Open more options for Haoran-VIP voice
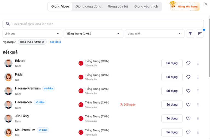Viewport: 210px width, 140px height. [x=198, y=105]
